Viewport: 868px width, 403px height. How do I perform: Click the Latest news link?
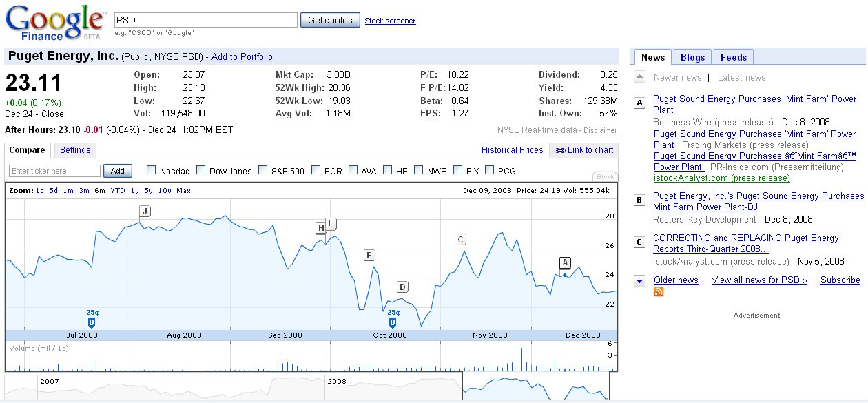(741, 78)
